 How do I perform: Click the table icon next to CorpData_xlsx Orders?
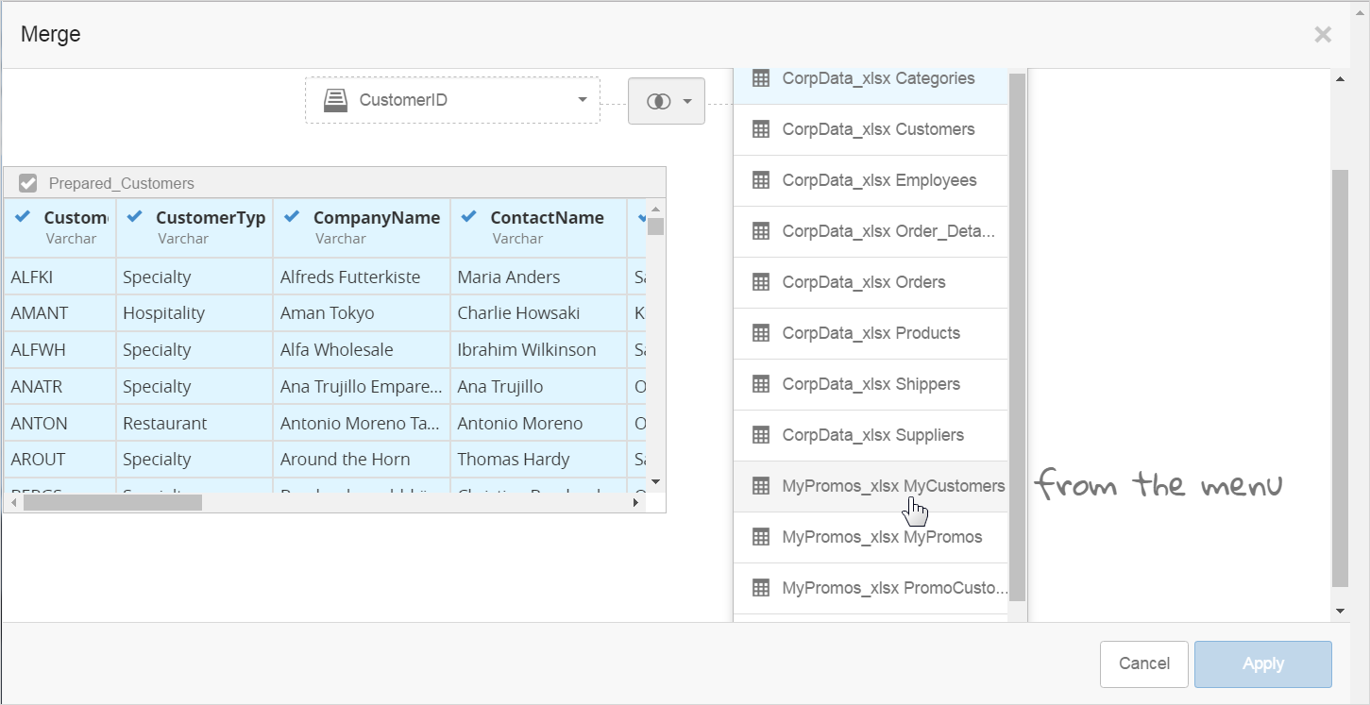tap(761, 282)
